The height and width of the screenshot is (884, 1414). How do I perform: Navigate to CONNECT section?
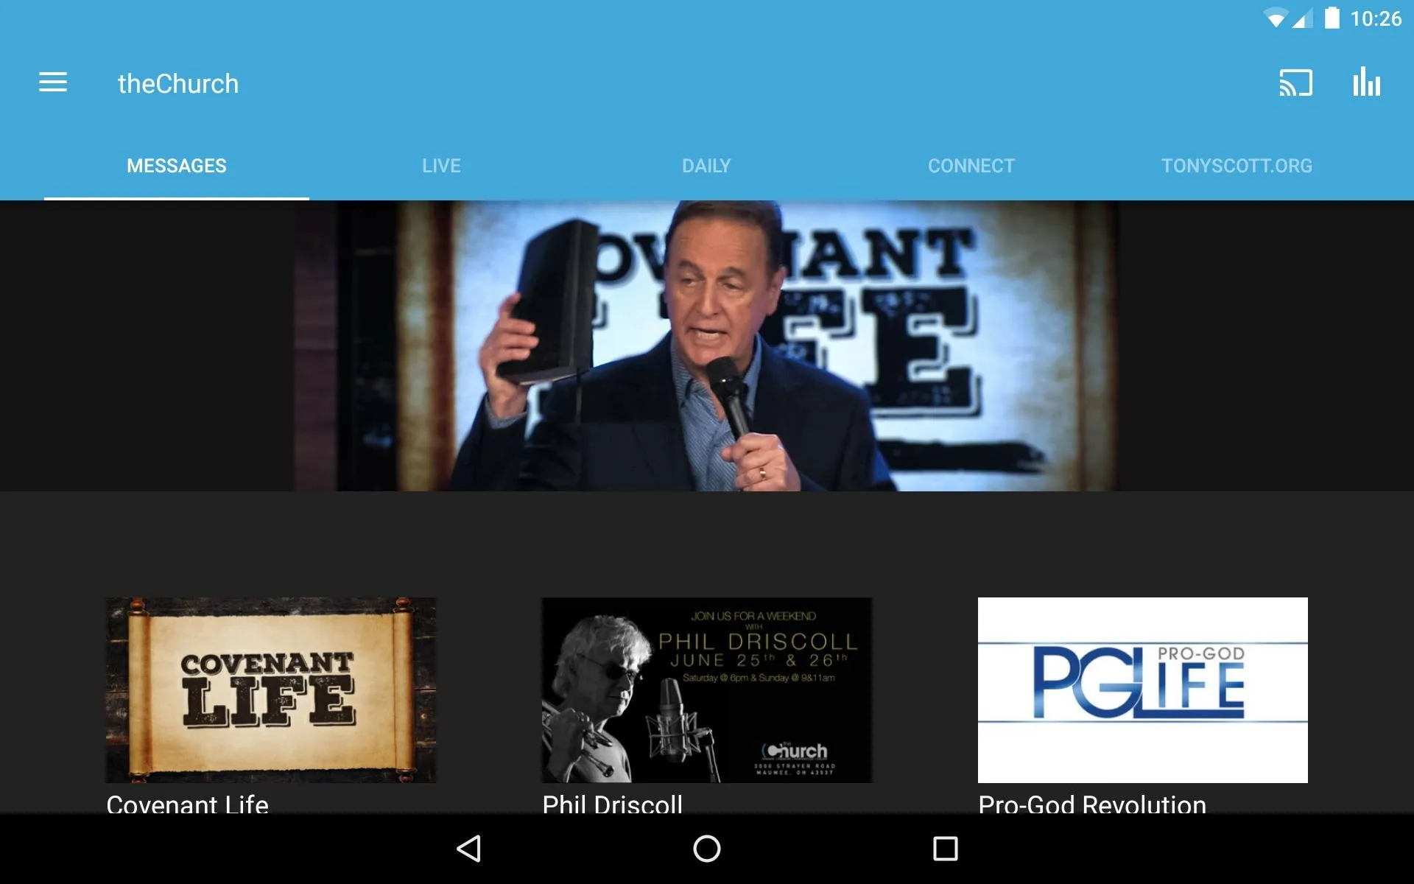[x=971, y=165]
